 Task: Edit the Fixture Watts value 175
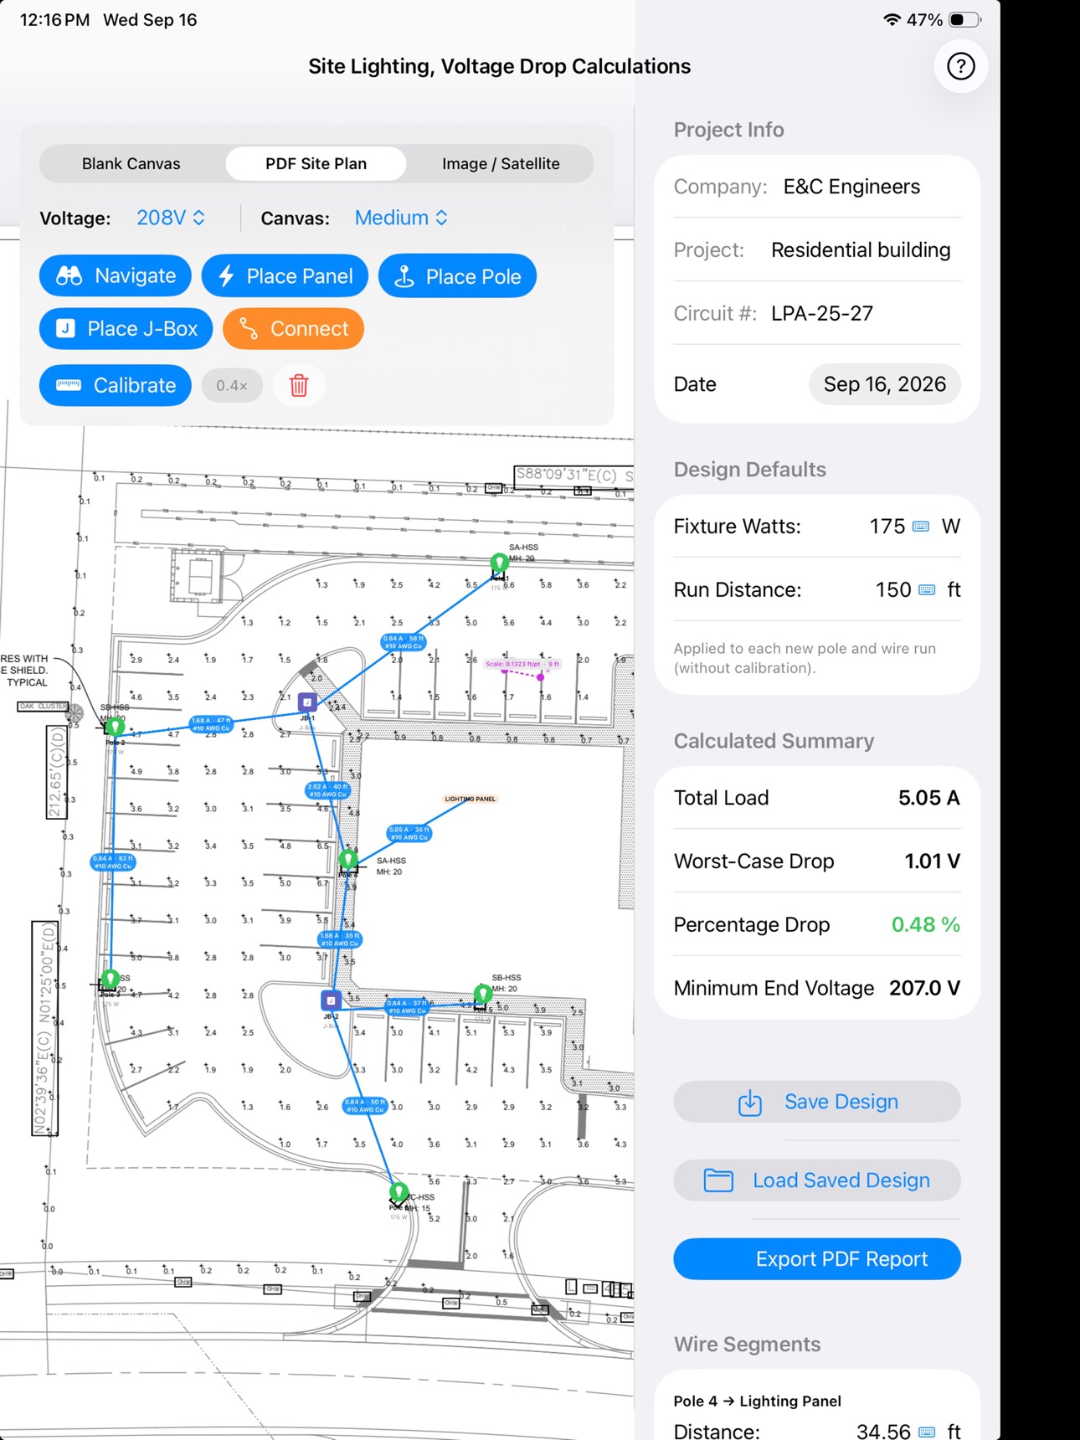click(887, 527)
